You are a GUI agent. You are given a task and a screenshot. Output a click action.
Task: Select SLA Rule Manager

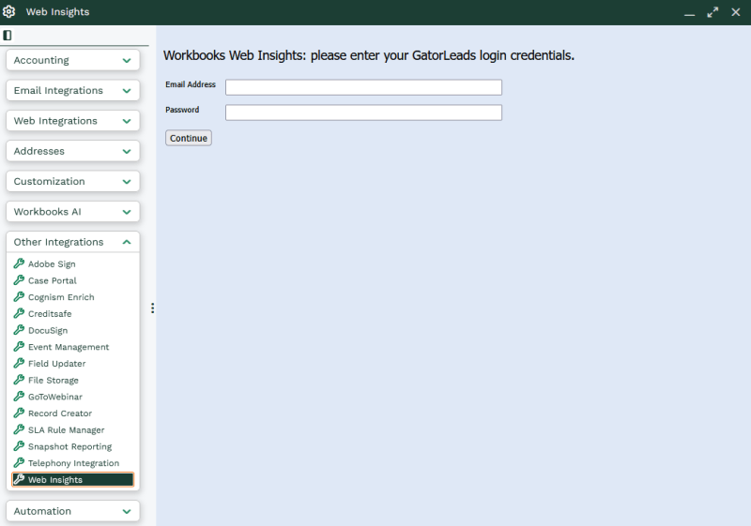(x=66, y=429)
